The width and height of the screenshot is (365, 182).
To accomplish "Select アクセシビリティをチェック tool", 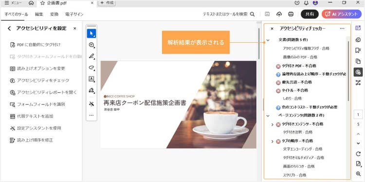I will 39,80.
